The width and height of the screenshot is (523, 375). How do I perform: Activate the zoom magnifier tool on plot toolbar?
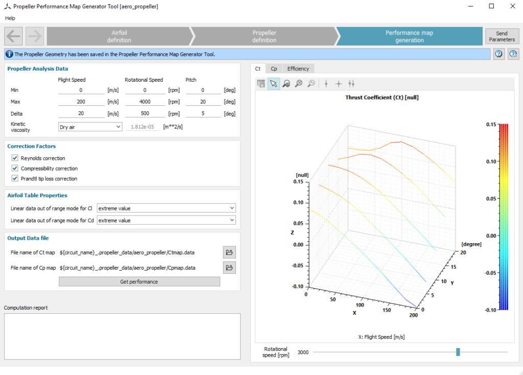coord(286,83)
